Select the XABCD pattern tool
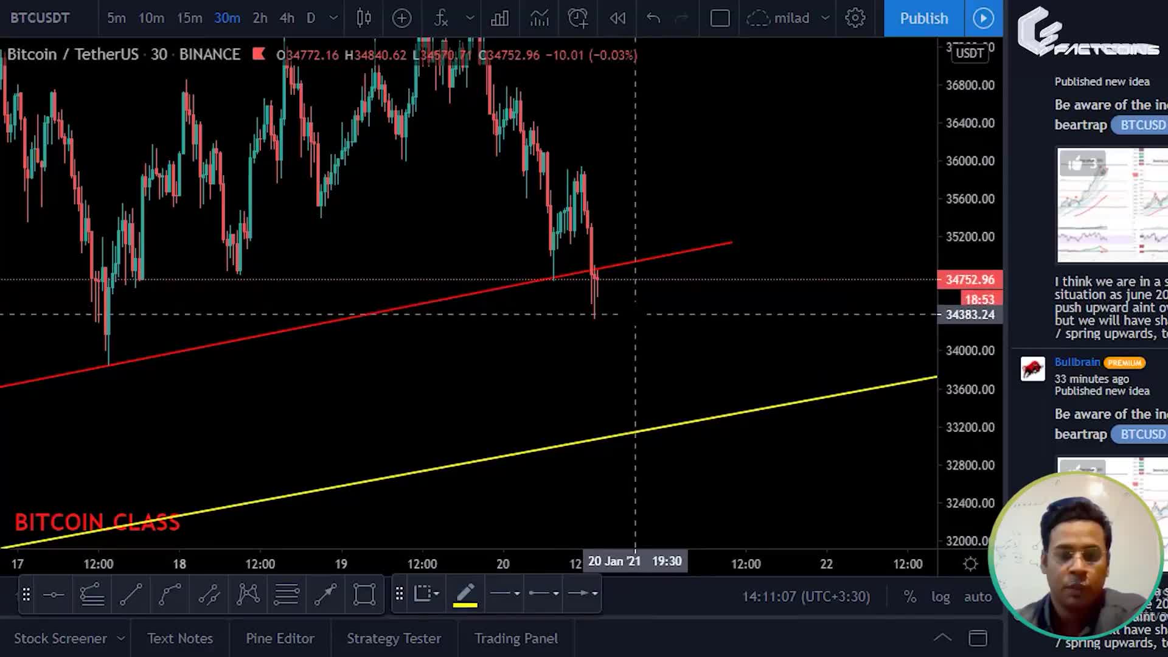 pyautogui.click(x=248, y=594)
